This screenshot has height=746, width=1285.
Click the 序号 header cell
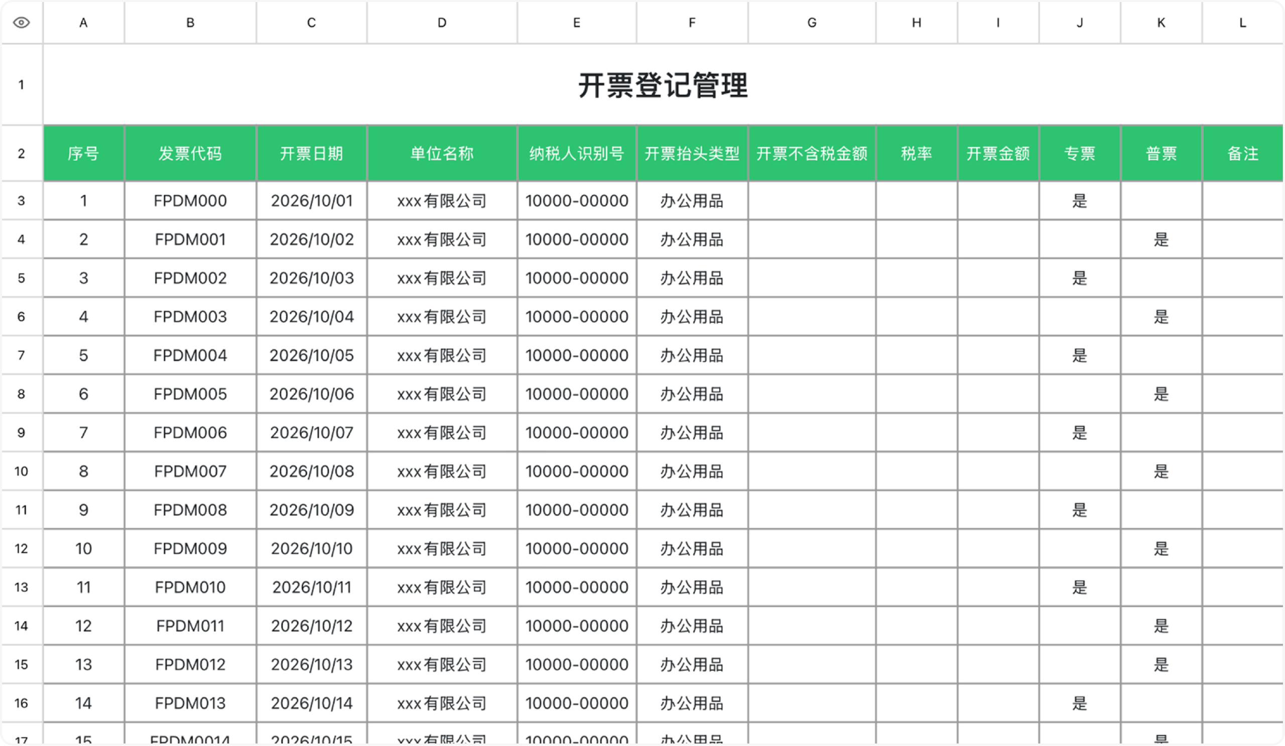[84, 154]
